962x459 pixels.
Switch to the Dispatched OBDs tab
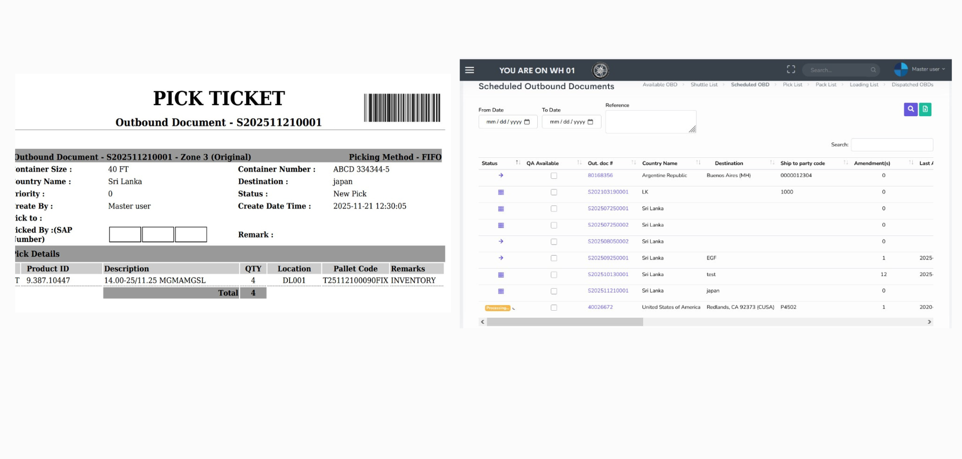912,85
